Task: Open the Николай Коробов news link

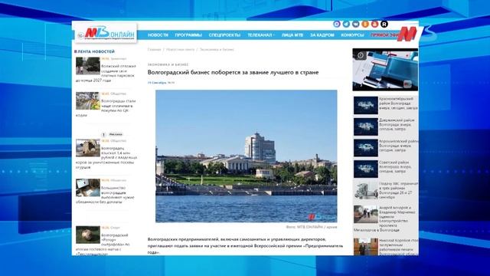Action: [398, 247]
